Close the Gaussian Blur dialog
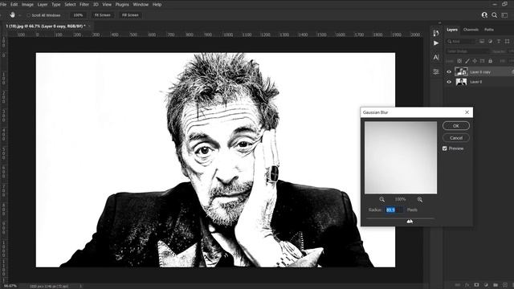 [467, 112]
